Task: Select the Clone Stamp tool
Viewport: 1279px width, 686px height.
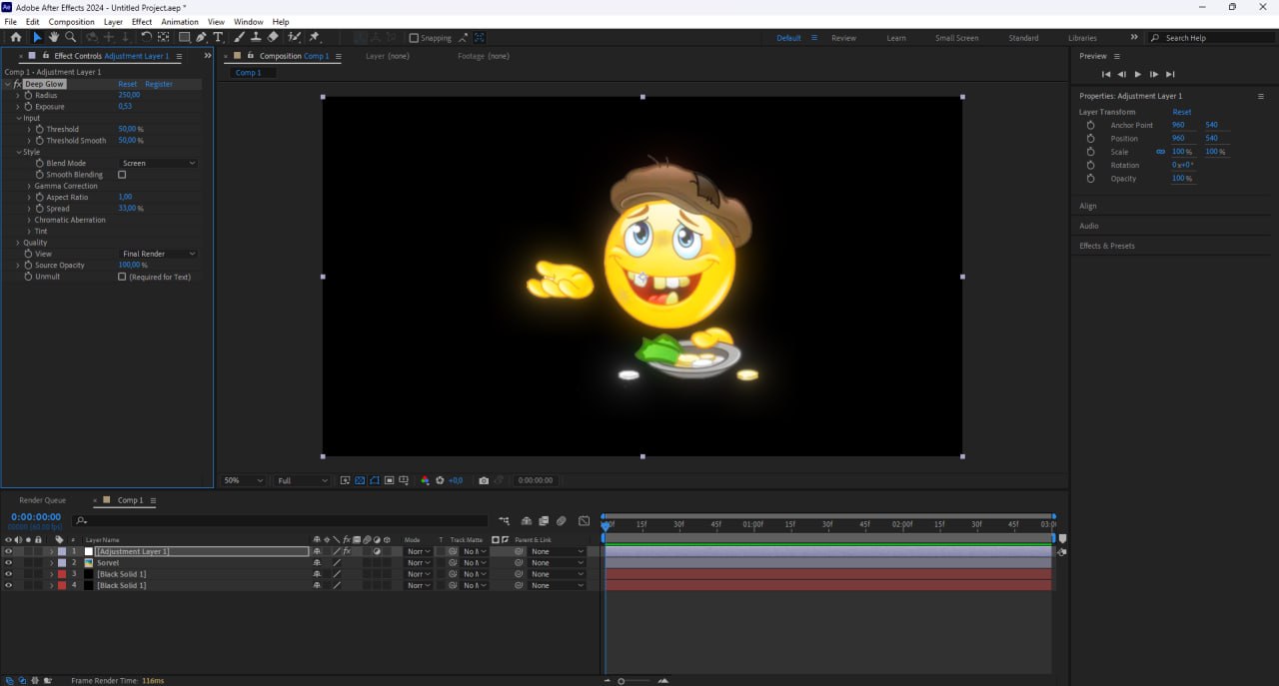Action: coord(256,38)
